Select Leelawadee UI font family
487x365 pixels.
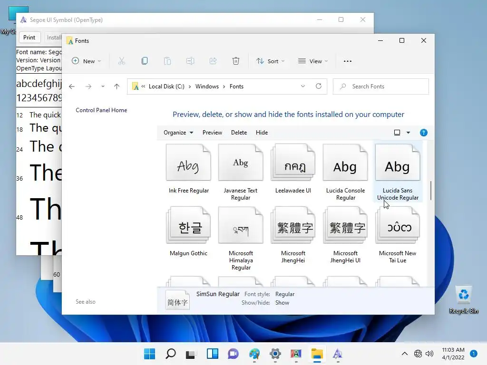(293, 169)
